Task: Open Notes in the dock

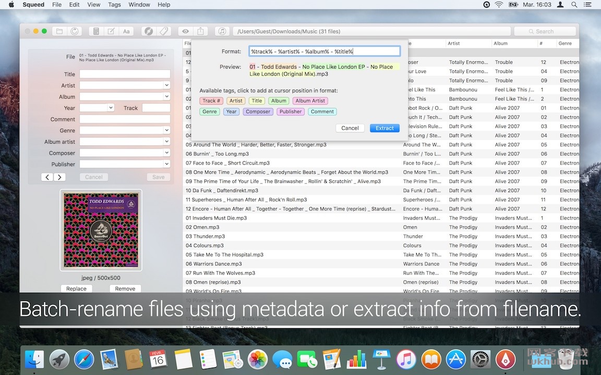Action: (183, 360)
